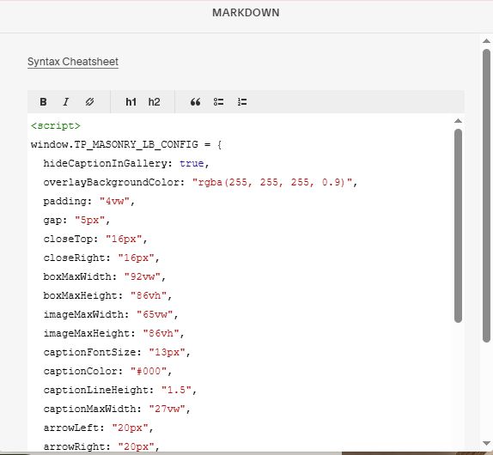Screen dimensions: 493x455
Task: Insert a numbered list from the toolbar
Action: click(242, 102)
